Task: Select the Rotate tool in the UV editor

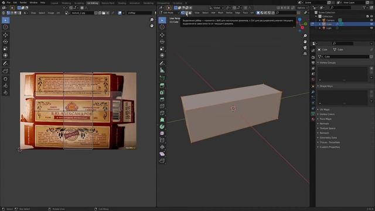Action: (5, 42)
